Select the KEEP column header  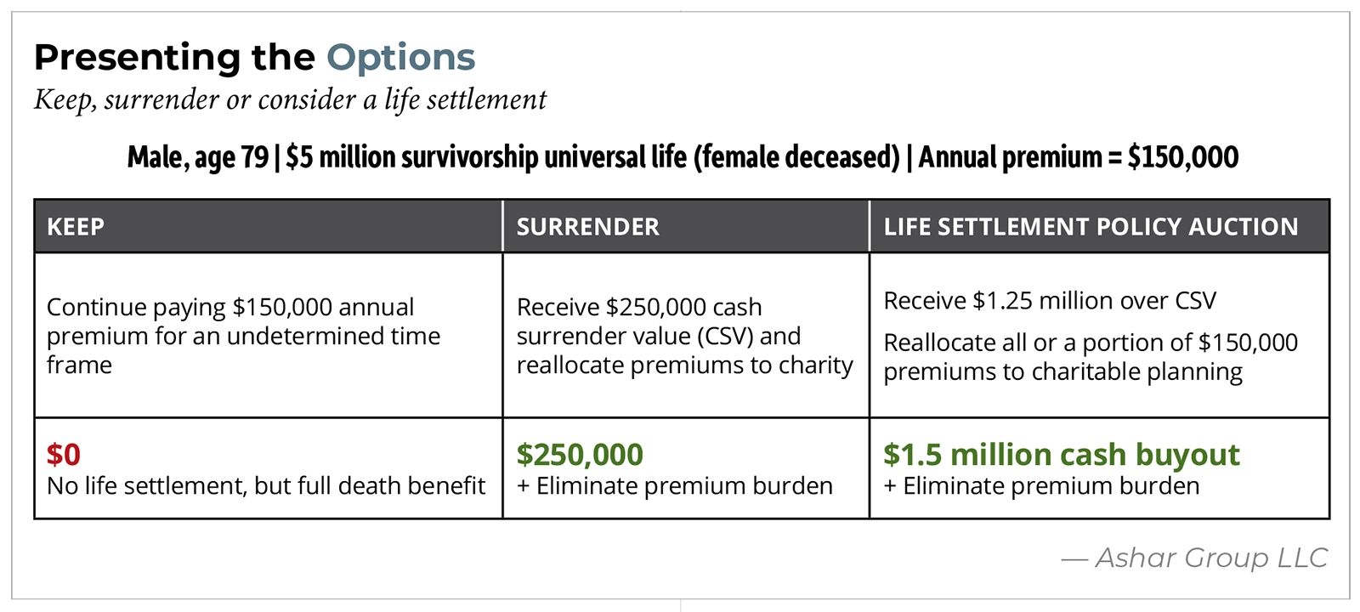pos(76,227)
